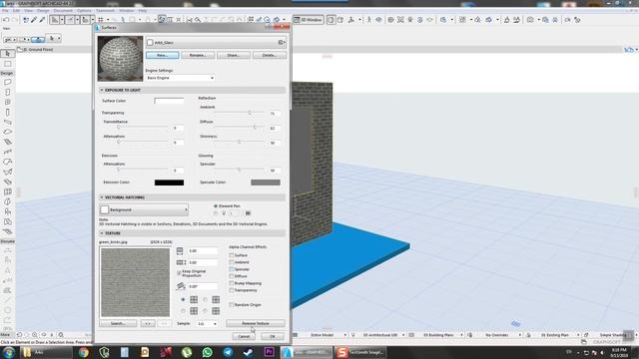The width and height of the screenshot is (639, 359).
Task: Click the Transmittance slider
Action: click(143, 127)
